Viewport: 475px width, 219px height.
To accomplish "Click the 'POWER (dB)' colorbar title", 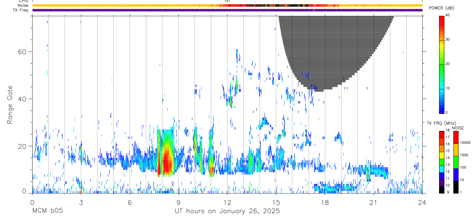I will 441,8.
